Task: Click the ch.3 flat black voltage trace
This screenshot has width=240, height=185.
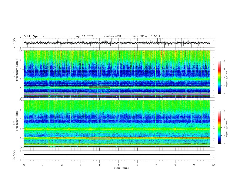Action: [117, 155]
